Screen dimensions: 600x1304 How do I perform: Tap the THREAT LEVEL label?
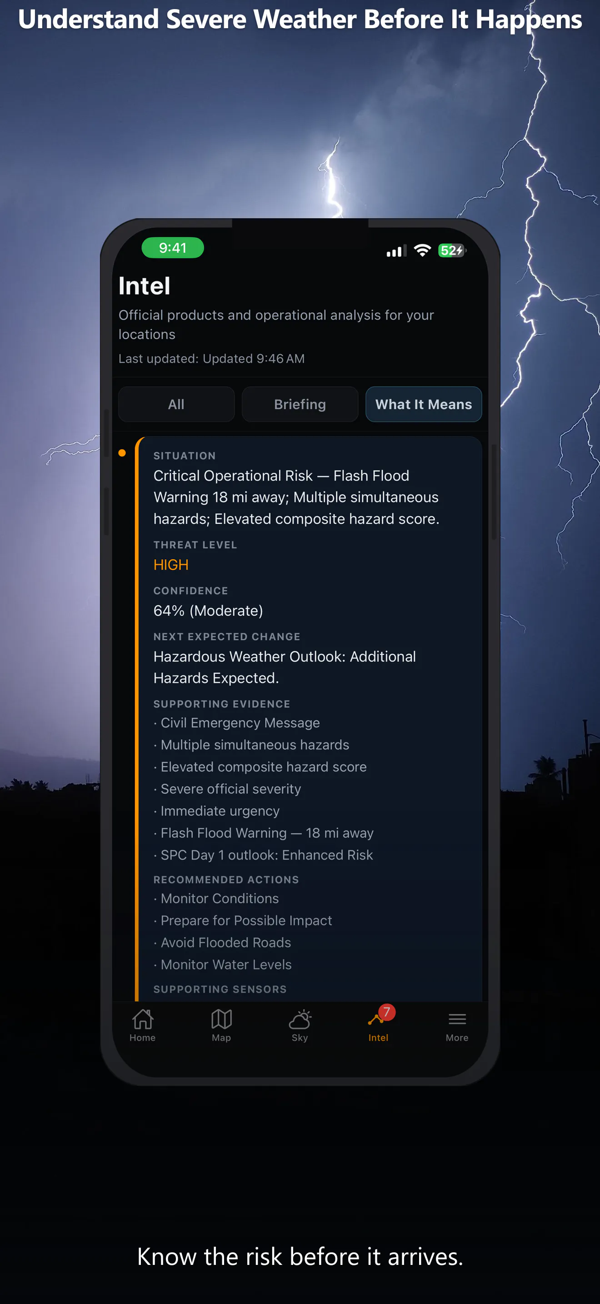tap(195, 545)
